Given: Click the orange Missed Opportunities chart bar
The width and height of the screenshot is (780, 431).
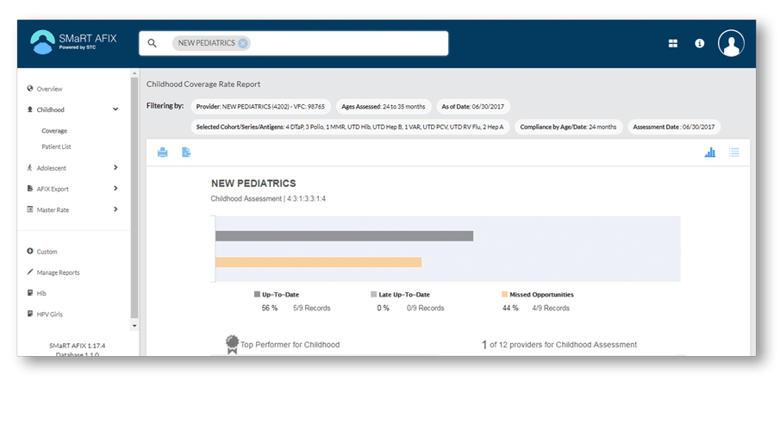Looking at the screenshot, I should [318, 262].
